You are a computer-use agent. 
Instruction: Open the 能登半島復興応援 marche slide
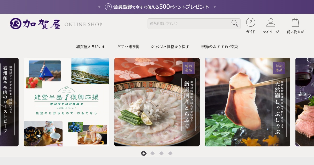point(66,102)
